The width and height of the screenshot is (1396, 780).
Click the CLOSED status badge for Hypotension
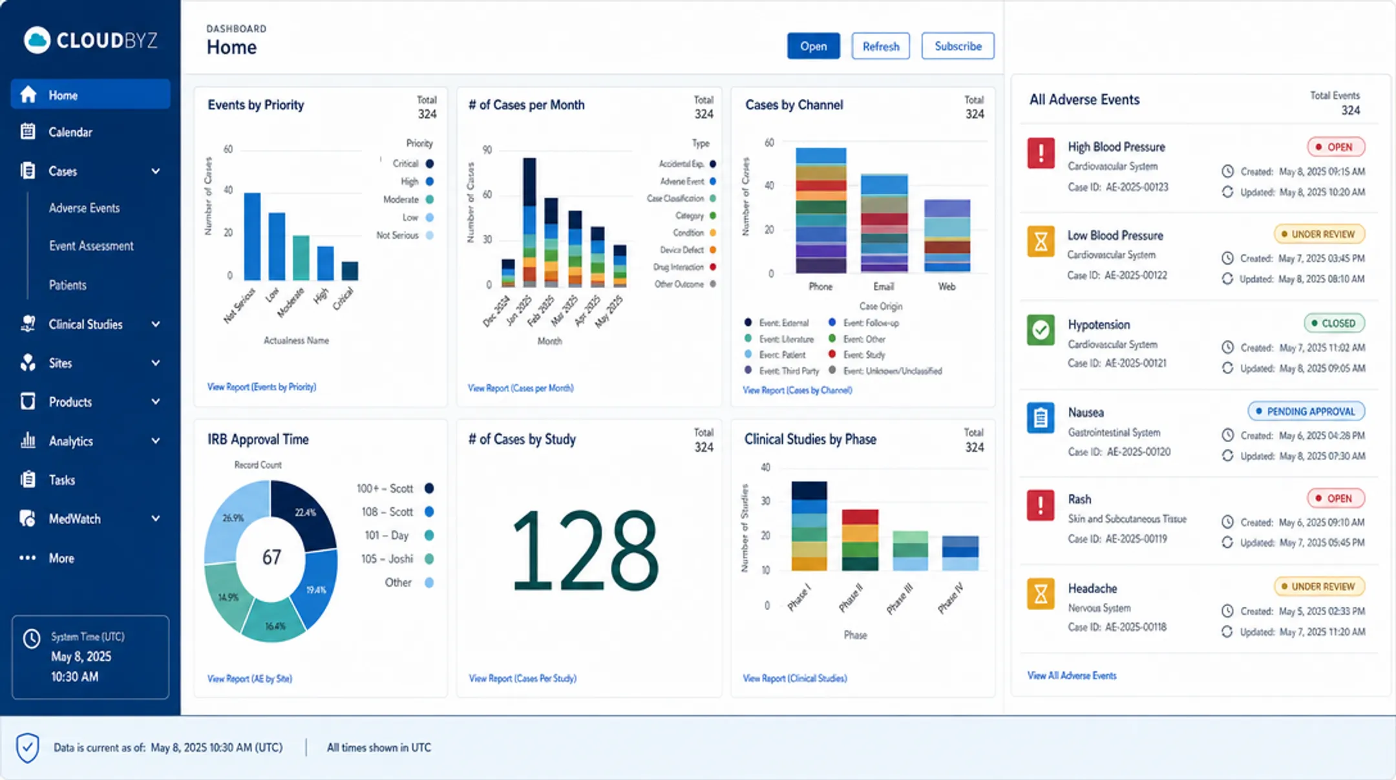1334,323
